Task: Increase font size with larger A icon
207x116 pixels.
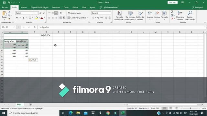Action: tap(40, 13)
